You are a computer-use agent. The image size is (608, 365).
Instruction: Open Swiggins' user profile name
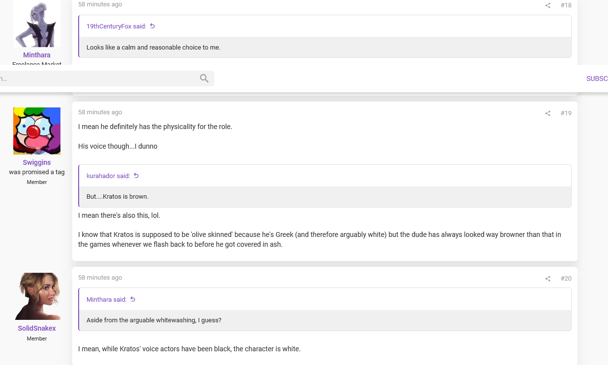coord(37,162)
